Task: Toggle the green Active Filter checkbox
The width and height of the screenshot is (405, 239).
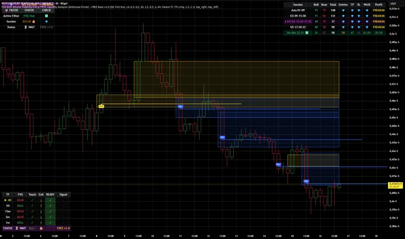Action: click(46, 16)
